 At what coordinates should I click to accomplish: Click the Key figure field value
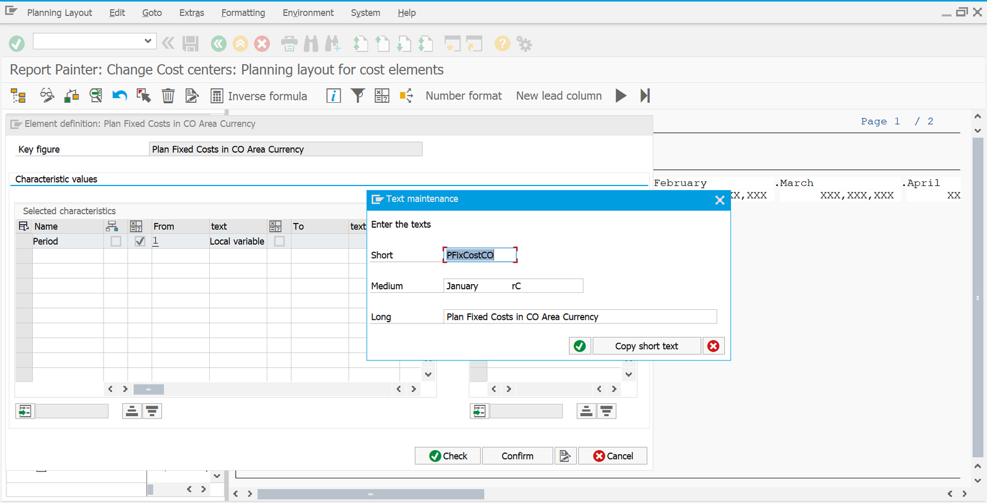point(286,149)
